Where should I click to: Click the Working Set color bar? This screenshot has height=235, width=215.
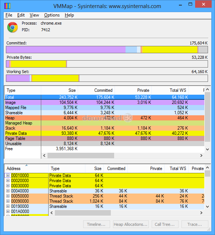[x=107, y=78]
